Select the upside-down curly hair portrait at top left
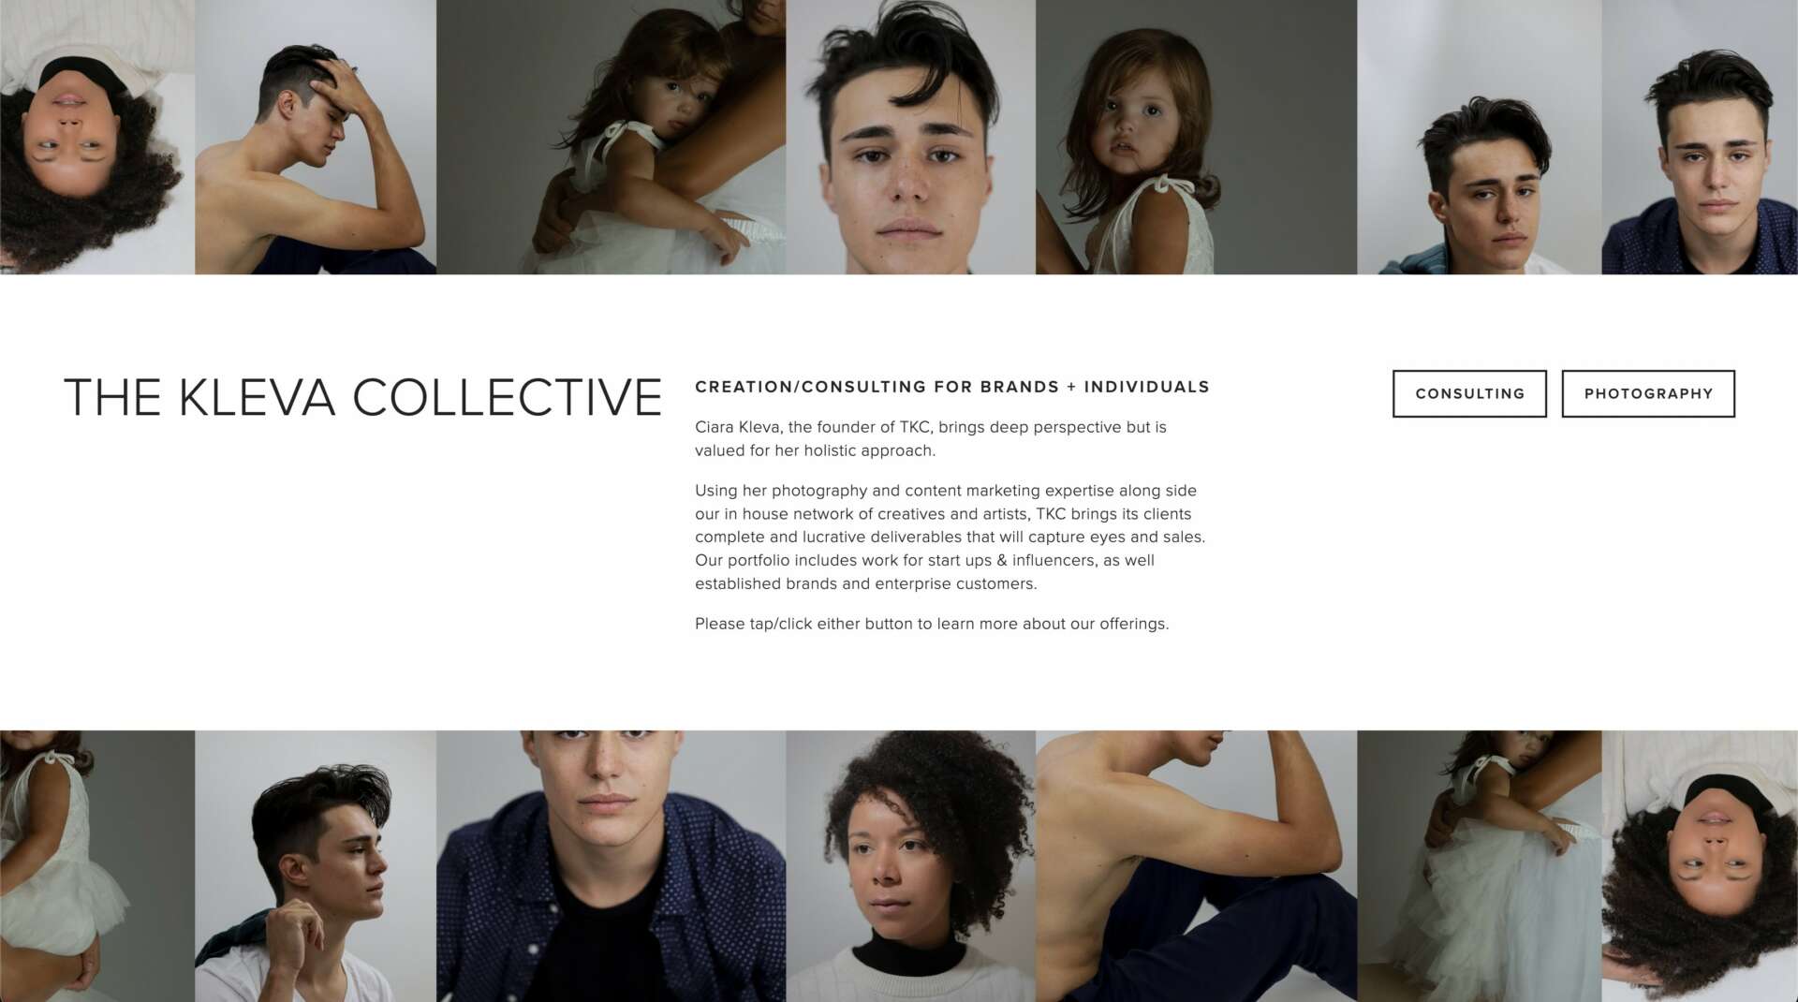The height and width of the screenshot is (1002, 1798). pos(97,137)
